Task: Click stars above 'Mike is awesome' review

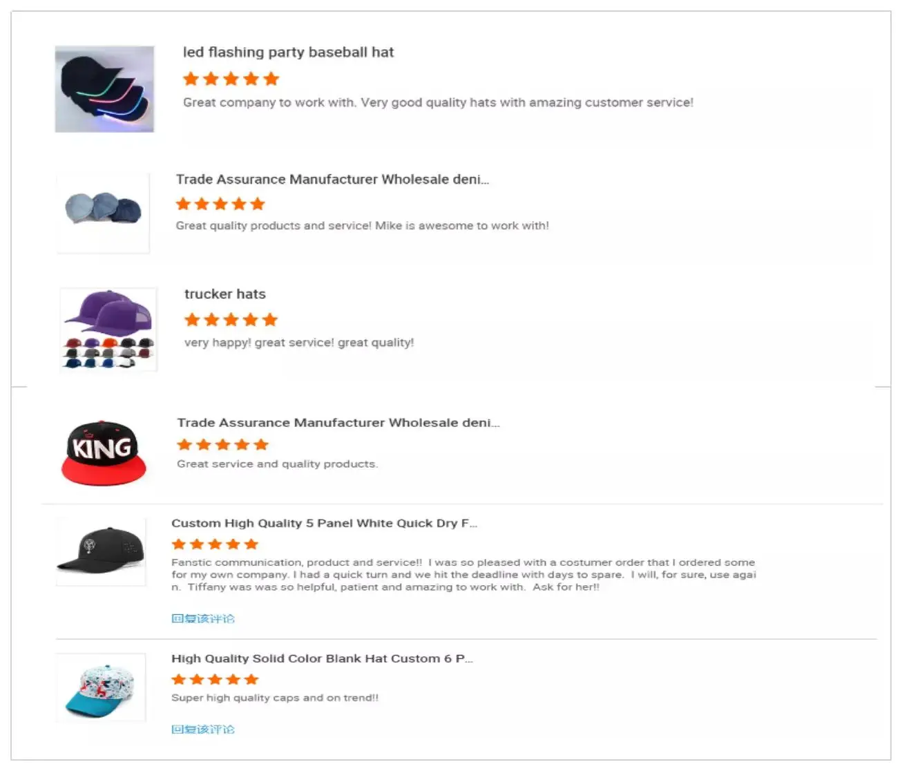Action: (x=220, y=204)
